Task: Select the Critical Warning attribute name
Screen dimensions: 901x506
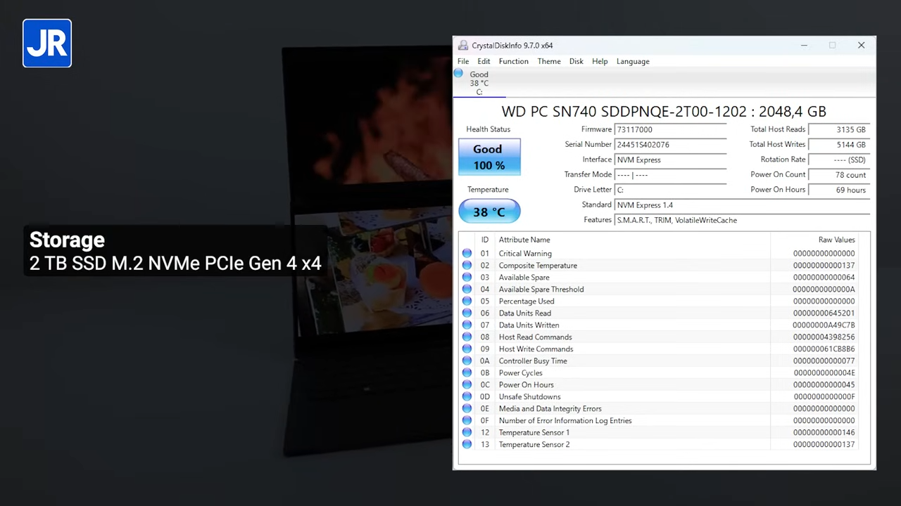Action: (x=525, y=254)
